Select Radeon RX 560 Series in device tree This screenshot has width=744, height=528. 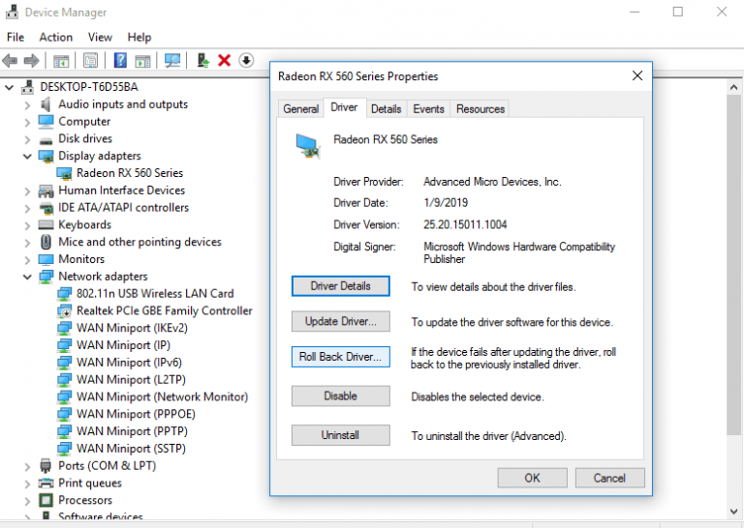(130, 173)
